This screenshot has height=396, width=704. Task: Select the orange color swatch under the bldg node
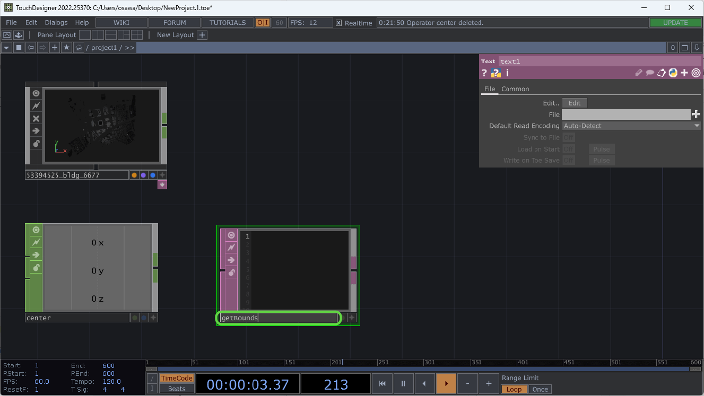[x=134, y=174]
